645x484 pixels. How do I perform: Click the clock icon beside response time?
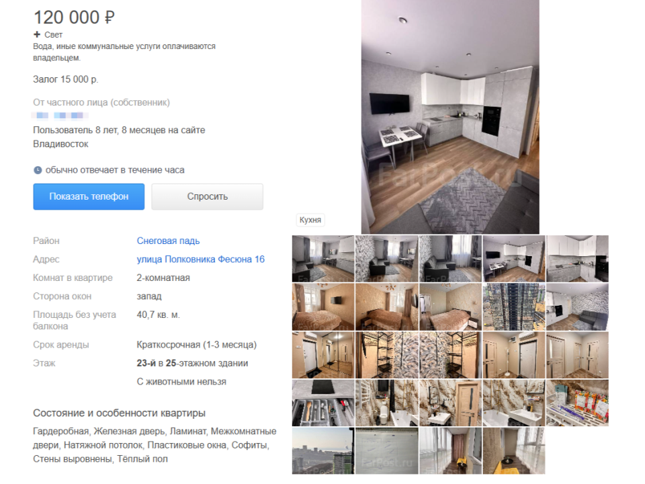[x=38, y=170]
